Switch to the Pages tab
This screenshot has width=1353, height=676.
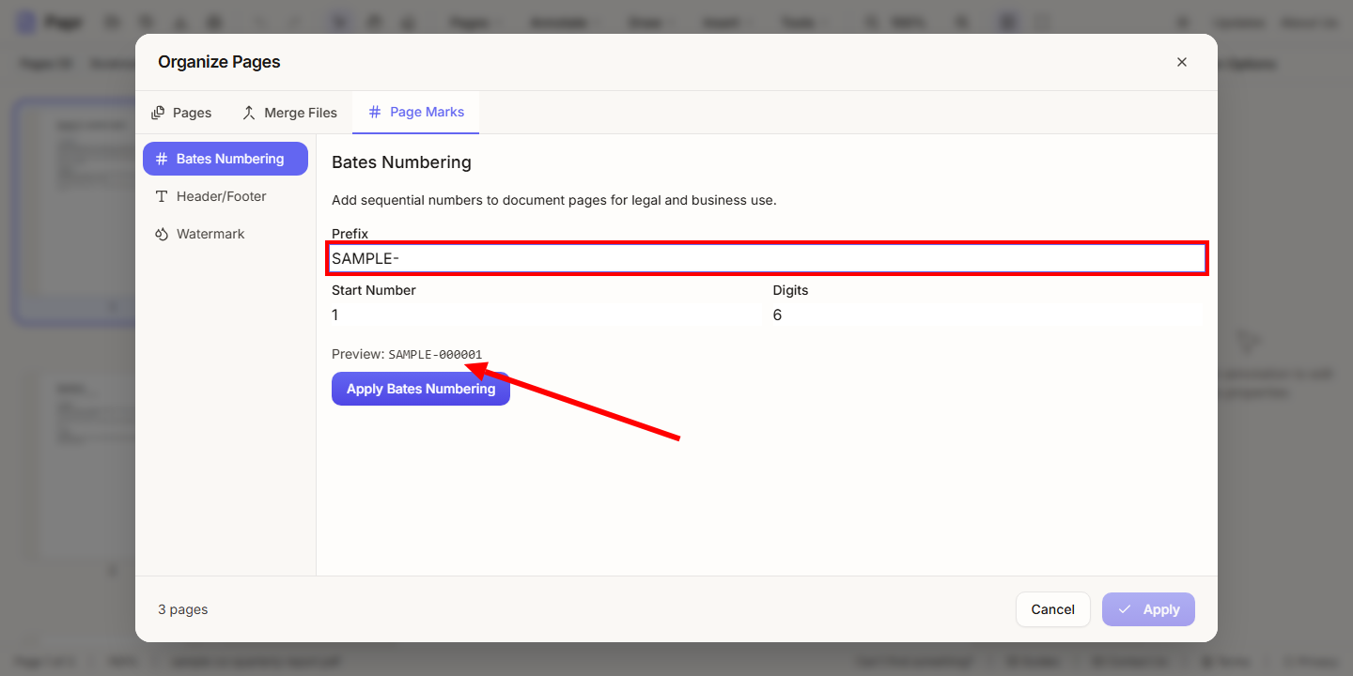click(x=181, y=113)
